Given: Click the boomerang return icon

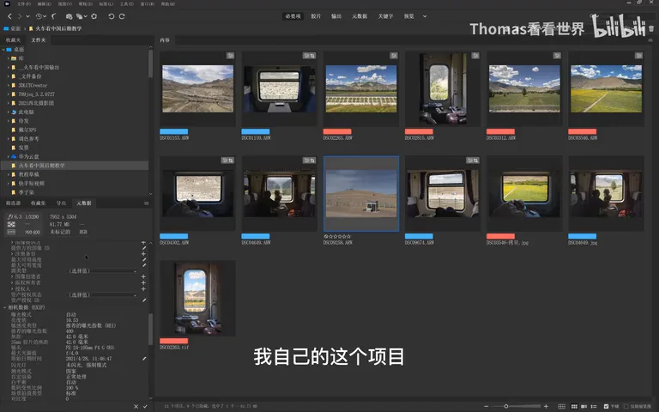Looking at the screenshot, I should [54, 16].
